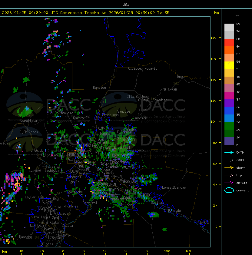Click the Encon place label

(x=182, y=77)
